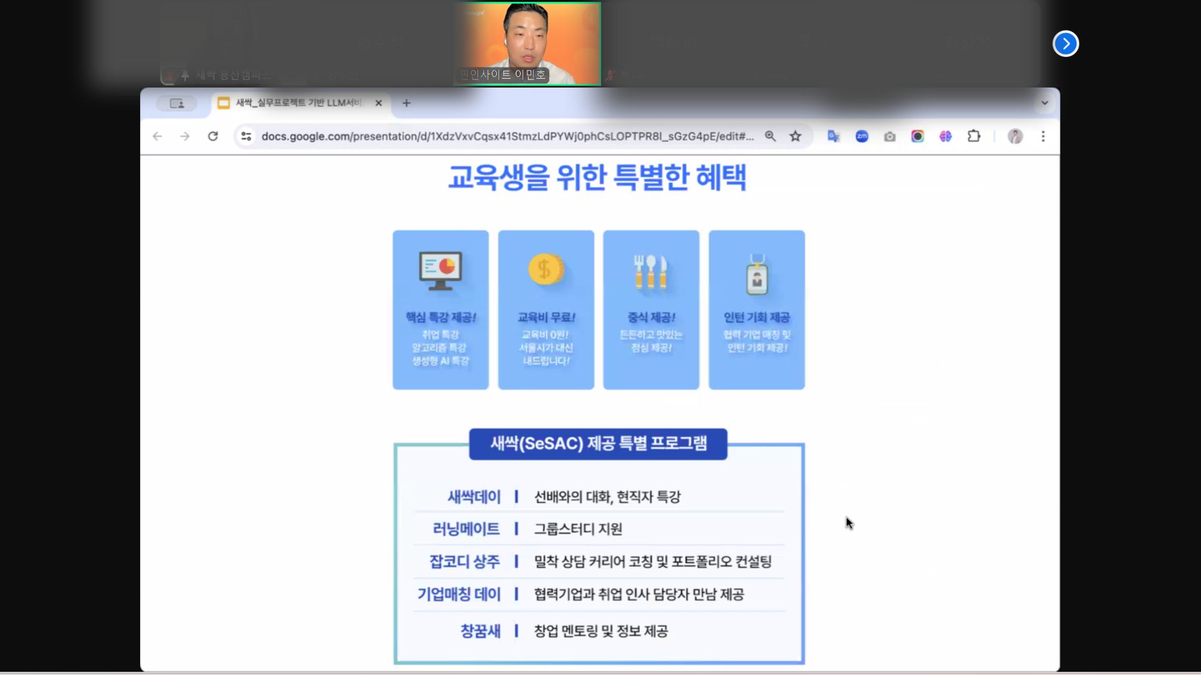1201x675 pixels.
Task: Go back to previous page
Action: (x=157, y=136)
